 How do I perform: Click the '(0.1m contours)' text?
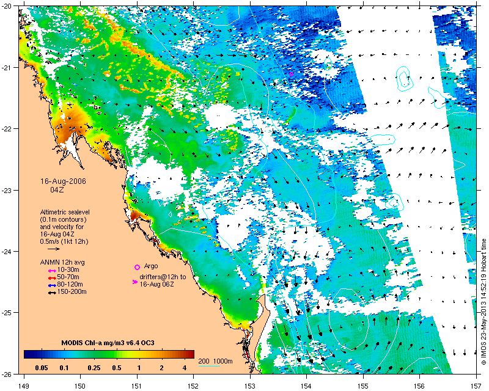click(x=64, y=219)
